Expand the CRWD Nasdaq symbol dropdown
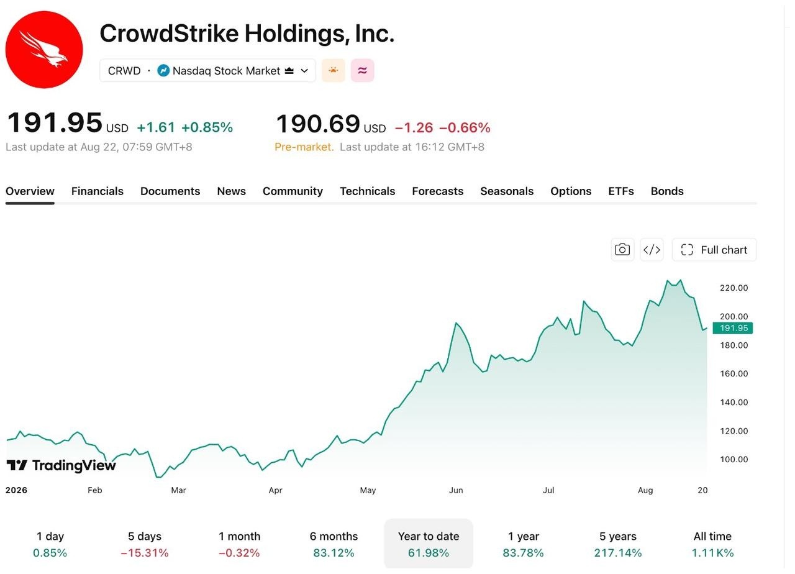This screenshot has width=795, height=574. [x=207, y=70]
